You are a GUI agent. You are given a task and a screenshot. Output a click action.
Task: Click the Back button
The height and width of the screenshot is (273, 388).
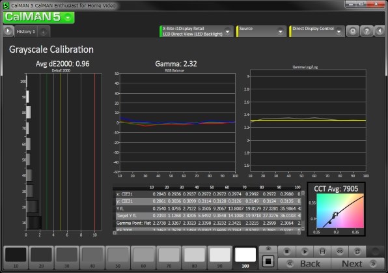pos(305,264)
